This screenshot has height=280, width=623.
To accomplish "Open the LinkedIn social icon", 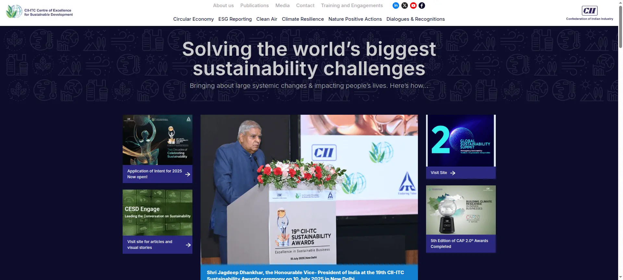I will [x=396, y=6].
